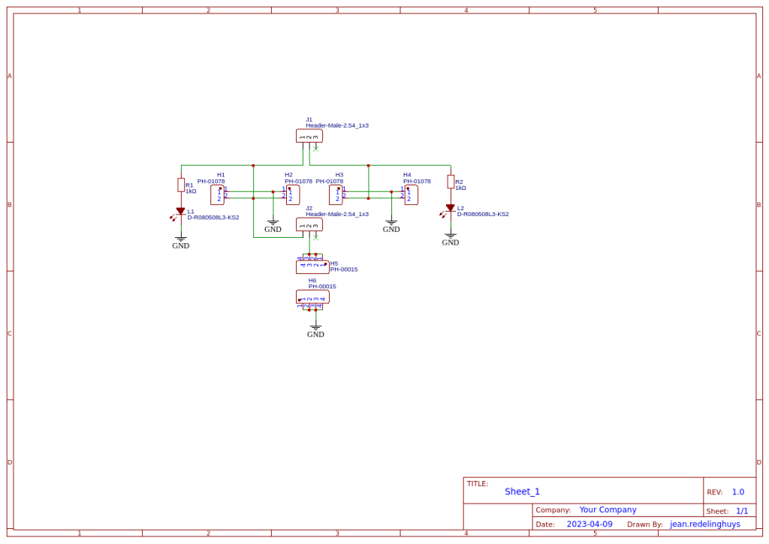Click the Header-Male-2.54_1x3 label above J1

pos(337,125)
